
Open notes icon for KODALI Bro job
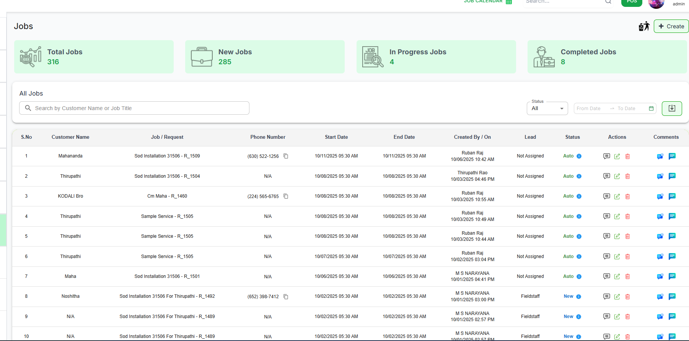(606, 196)
